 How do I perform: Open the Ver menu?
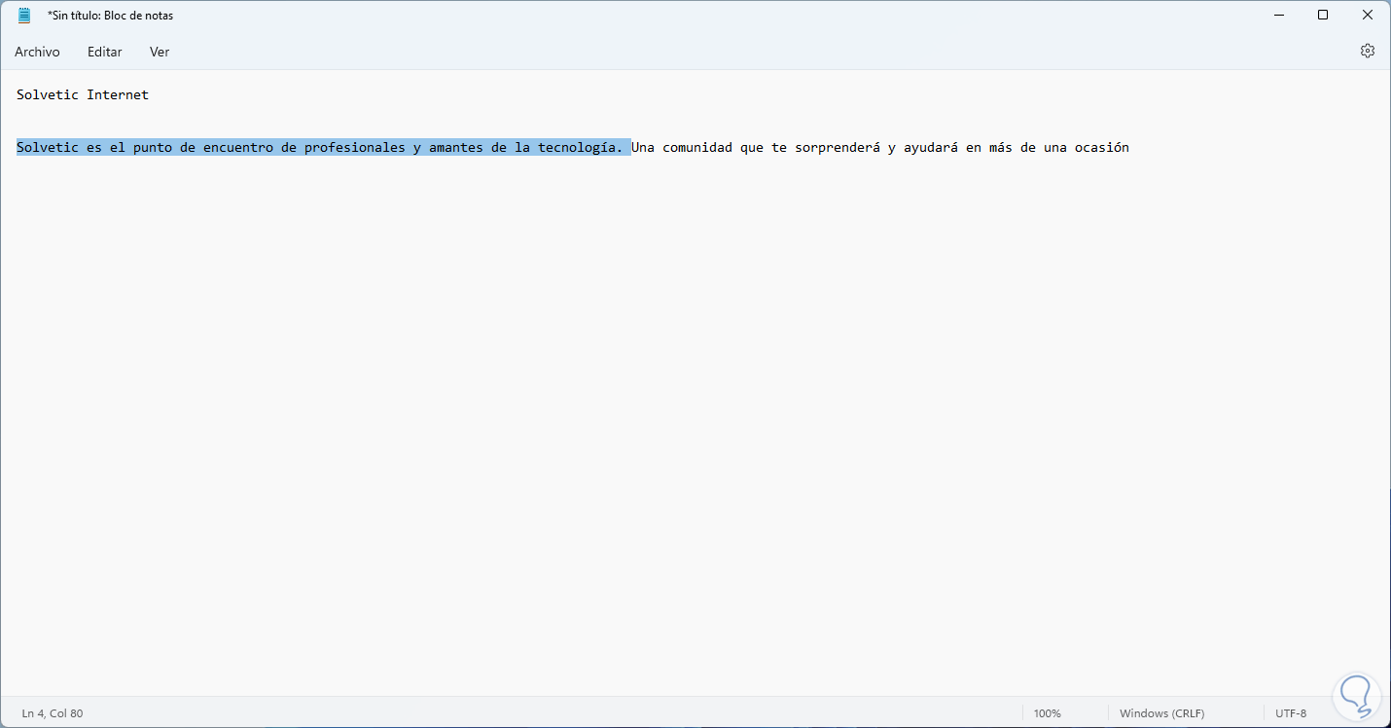click(x=160, y=52)
